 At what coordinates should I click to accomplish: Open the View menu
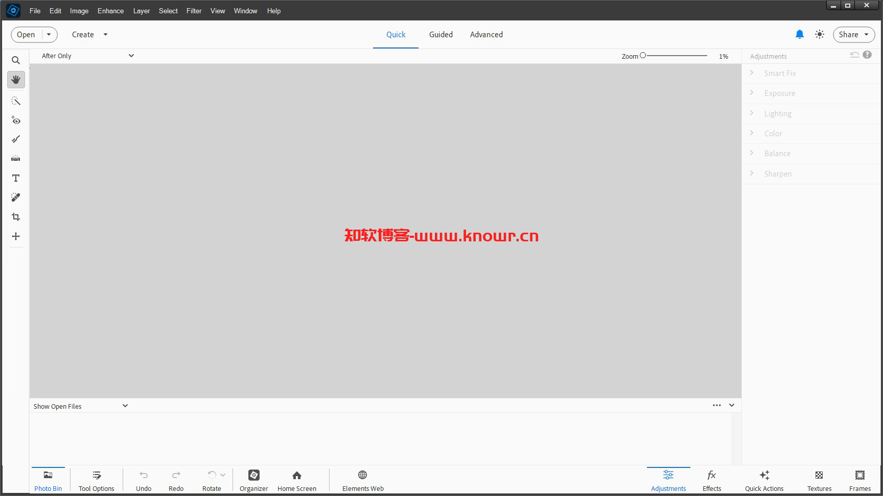coord(218,11)
